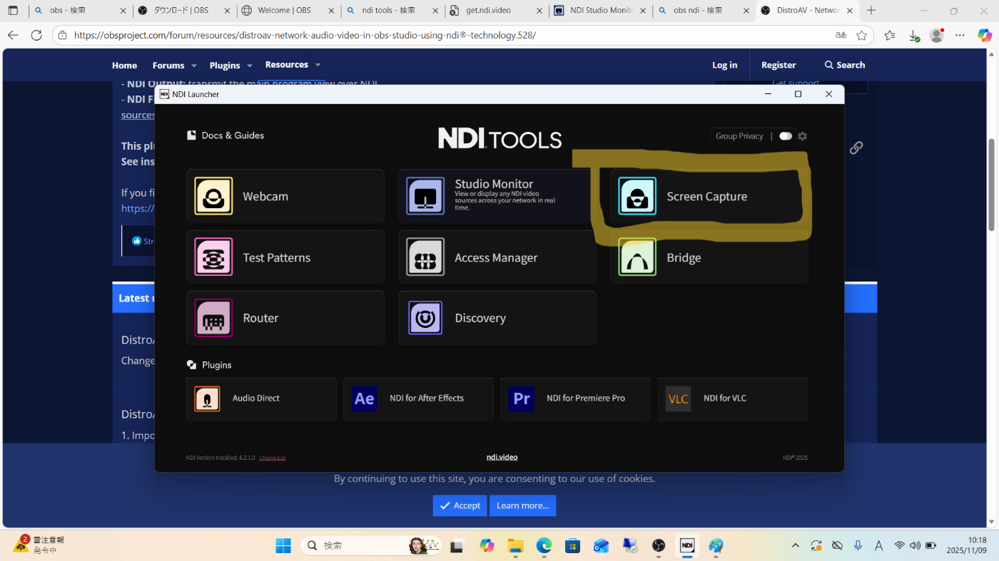The image size is (999, 561).
Task: Open the Discovery tool icon
Action: pos(425,318)
